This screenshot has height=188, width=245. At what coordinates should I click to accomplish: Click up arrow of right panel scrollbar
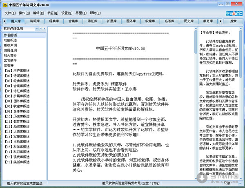pos(241,29)
